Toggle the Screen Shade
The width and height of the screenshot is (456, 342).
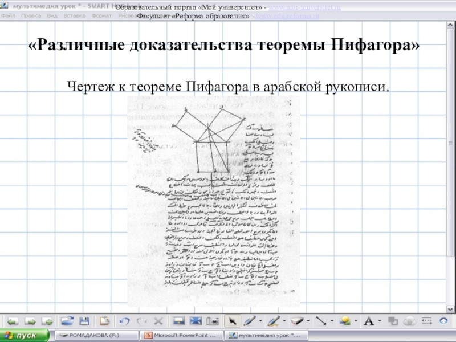pos(178,321)
